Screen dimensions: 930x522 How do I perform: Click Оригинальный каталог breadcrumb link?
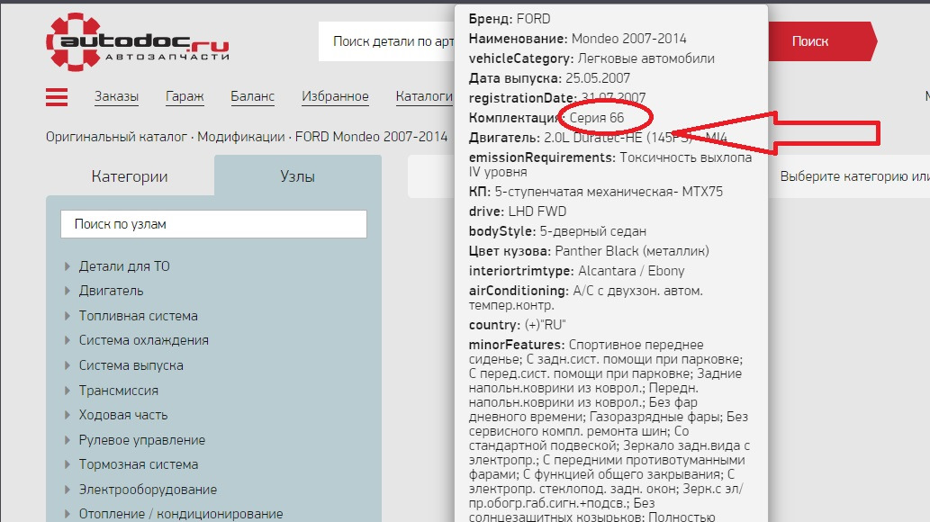pyautogui.click(x=116, y=137)
